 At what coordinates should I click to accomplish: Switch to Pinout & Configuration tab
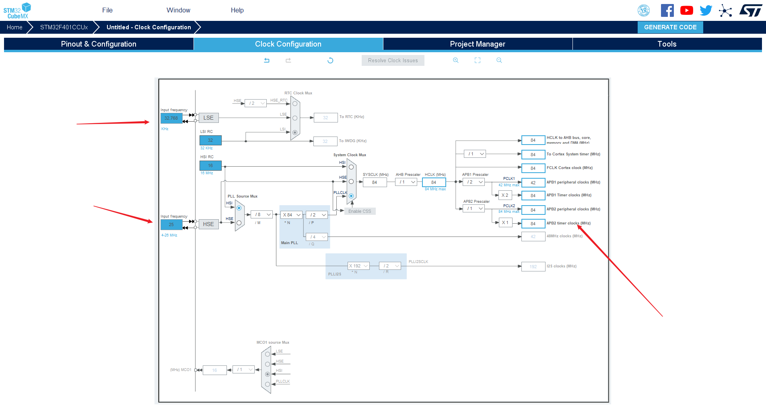coord(99,44)
